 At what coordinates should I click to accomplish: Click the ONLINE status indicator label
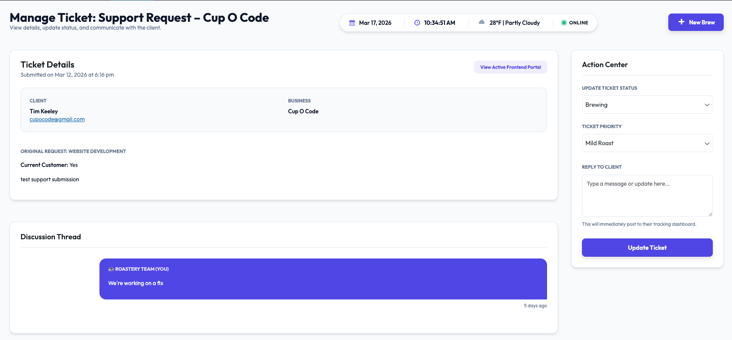[x=578, y=23]
